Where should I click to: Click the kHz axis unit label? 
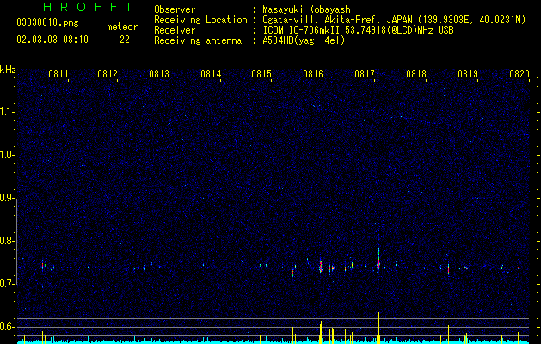tap(8, 70)
